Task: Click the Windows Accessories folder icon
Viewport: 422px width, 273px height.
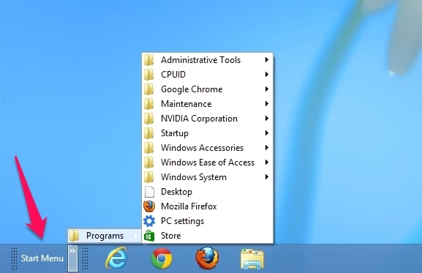Action: point(148,148)
